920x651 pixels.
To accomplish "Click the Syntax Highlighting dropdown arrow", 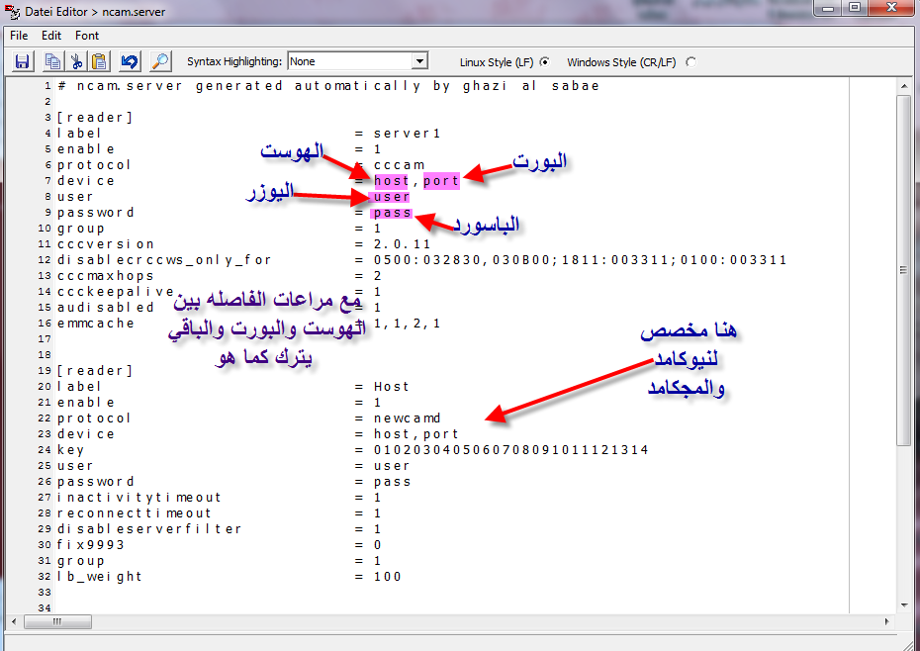I will click(x=418, y=61).
